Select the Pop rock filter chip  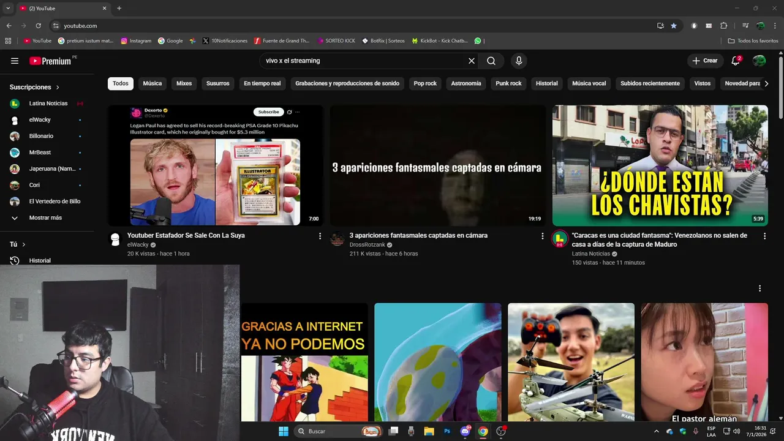[x=425, y=83]
